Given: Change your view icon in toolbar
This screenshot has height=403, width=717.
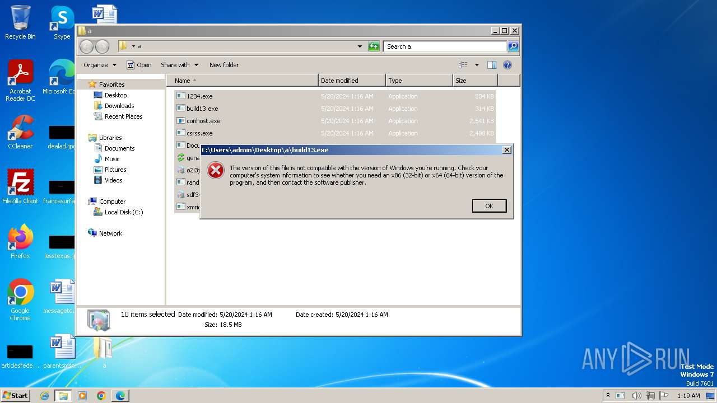Looking at the screenshot, I should pos(463,65).
